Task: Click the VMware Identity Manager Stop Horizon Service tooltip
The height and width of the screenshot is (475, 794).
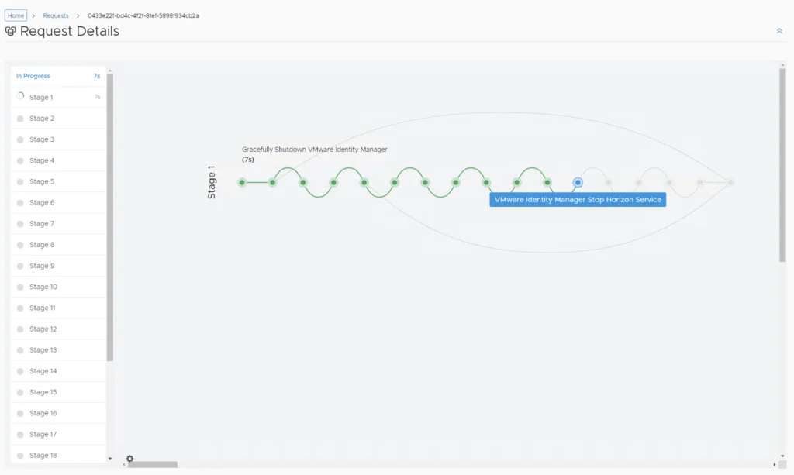Action: click(x=578, y=200)
